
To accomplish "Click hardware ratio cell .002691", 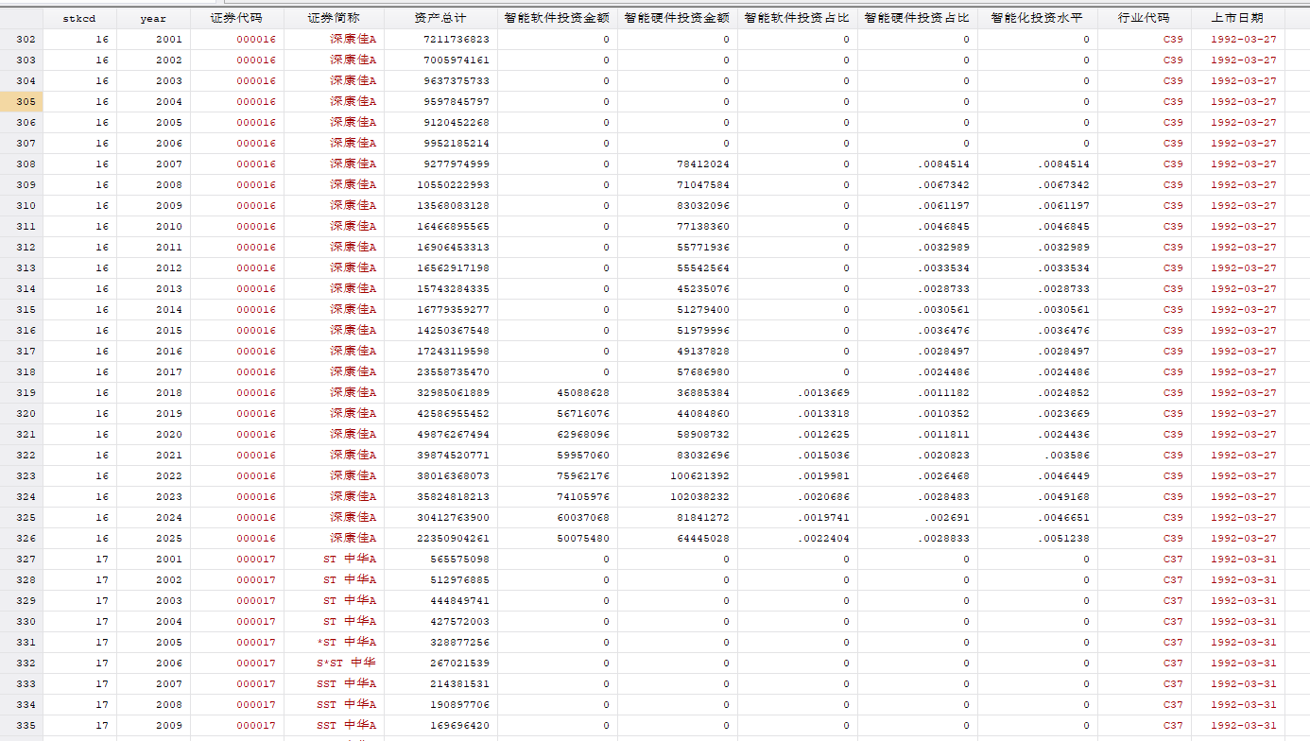I will click(917, 517).
